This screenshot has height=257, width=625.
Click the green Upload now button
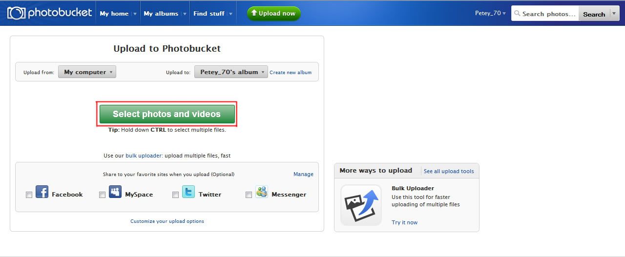(273, 14)
